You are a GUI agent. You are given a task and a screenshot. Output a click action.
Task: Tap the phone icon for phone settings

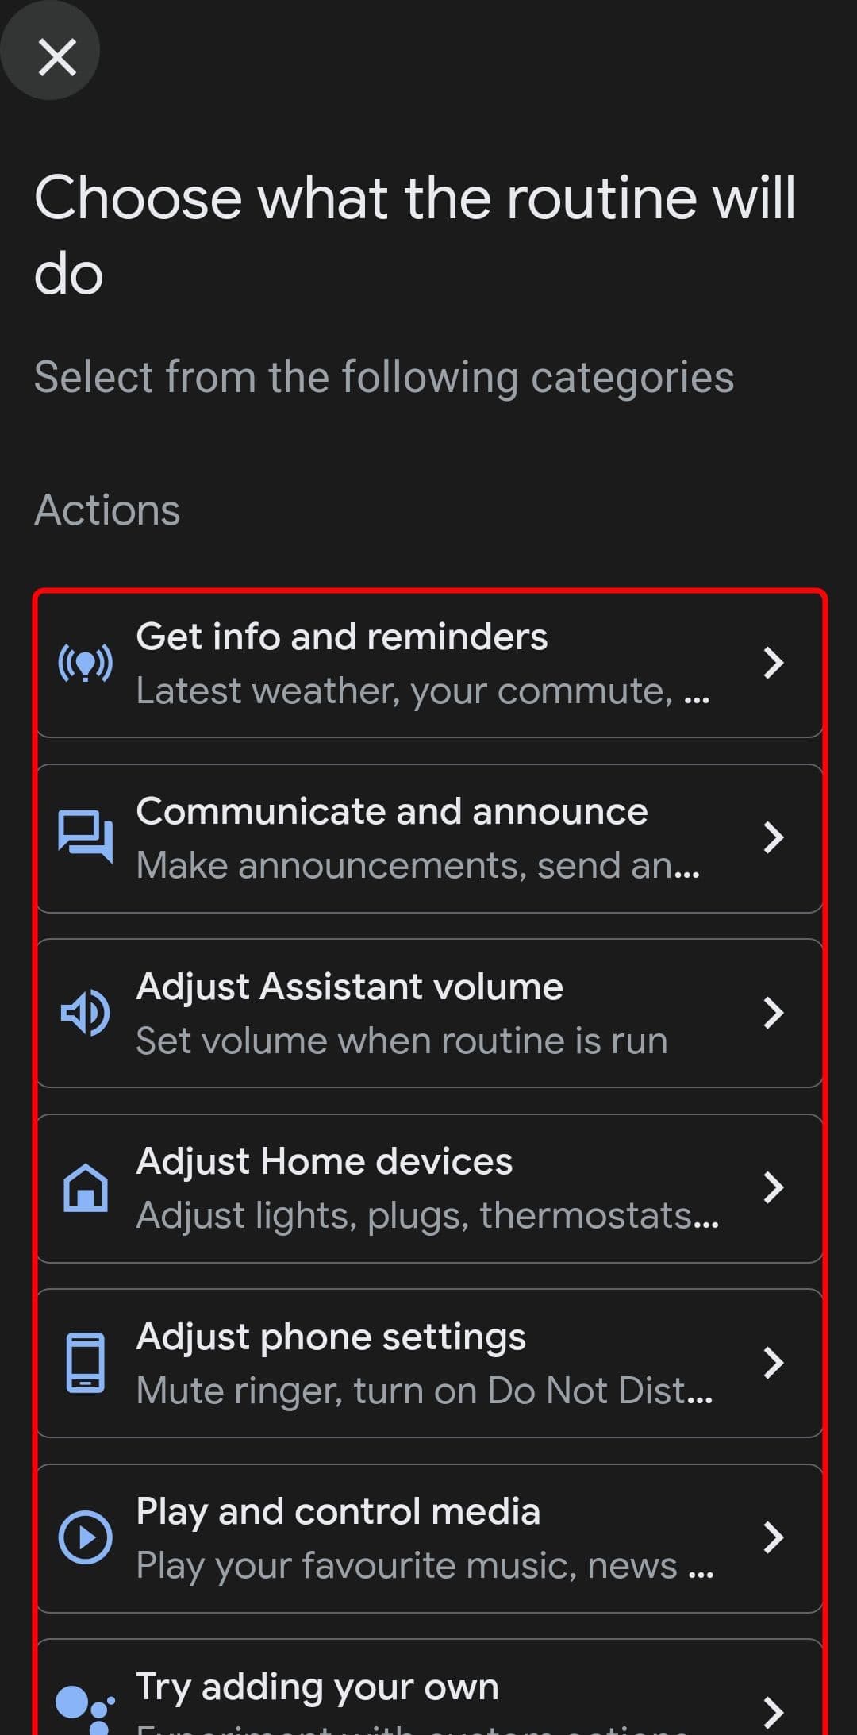(x=85, y=1363)
